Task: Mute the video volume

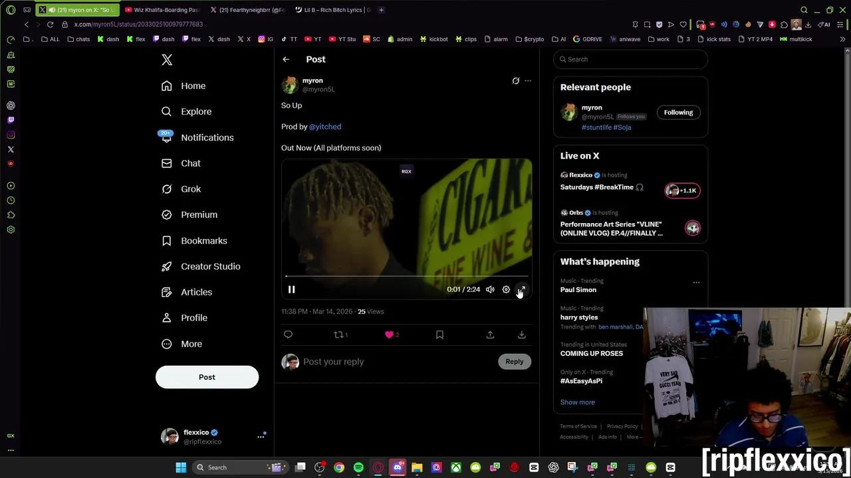Action: point(490,289)
